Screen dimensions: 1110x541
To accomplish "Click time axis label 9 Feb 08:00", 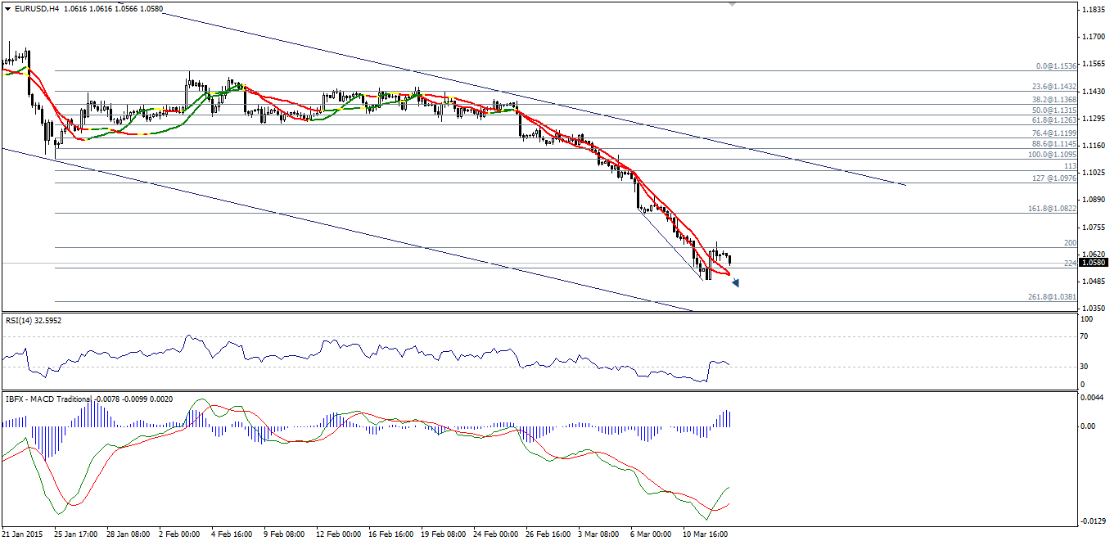I will pyautogui.click(x=285, y=534).
